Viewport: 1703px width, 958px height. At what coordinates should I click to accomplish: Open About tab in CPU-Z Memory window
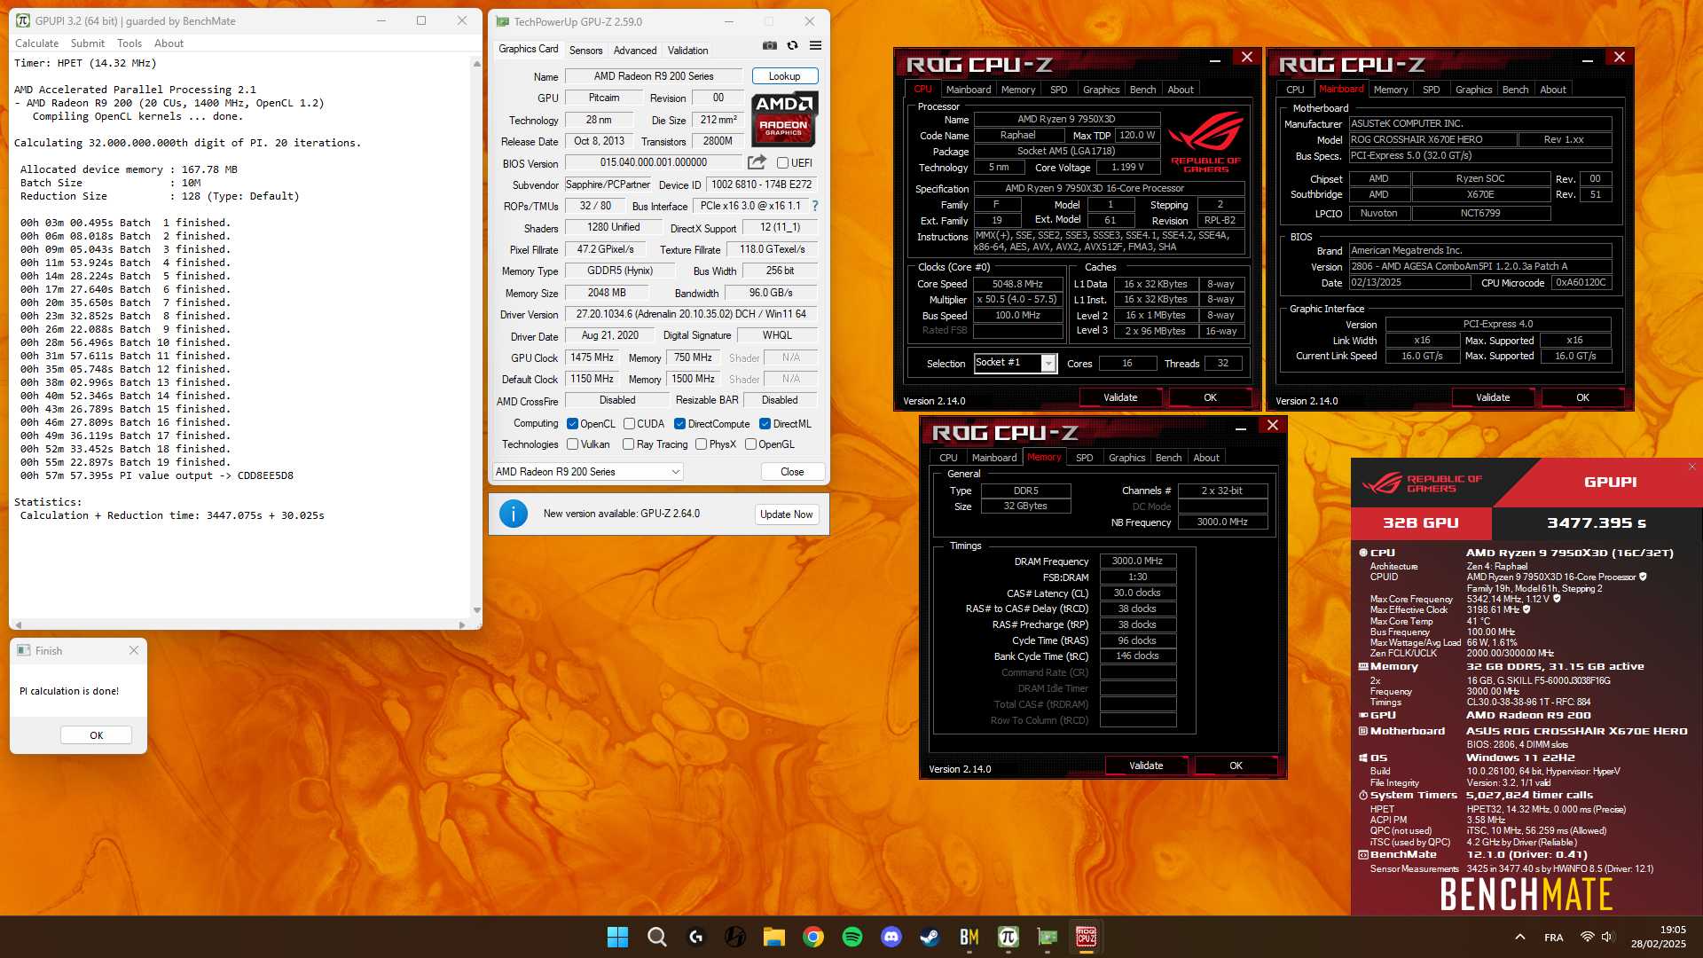pyautogui.click(x=1205, y=458)
